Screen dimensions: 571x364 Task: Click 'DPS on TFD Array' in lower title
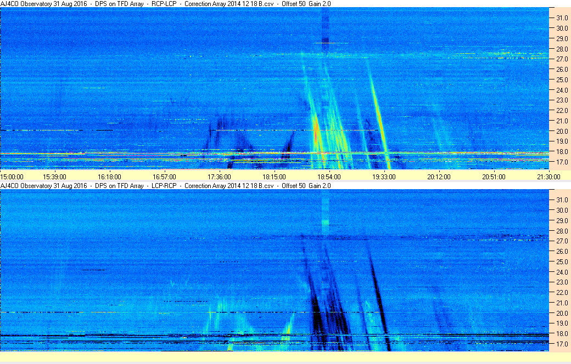point(120,186)
